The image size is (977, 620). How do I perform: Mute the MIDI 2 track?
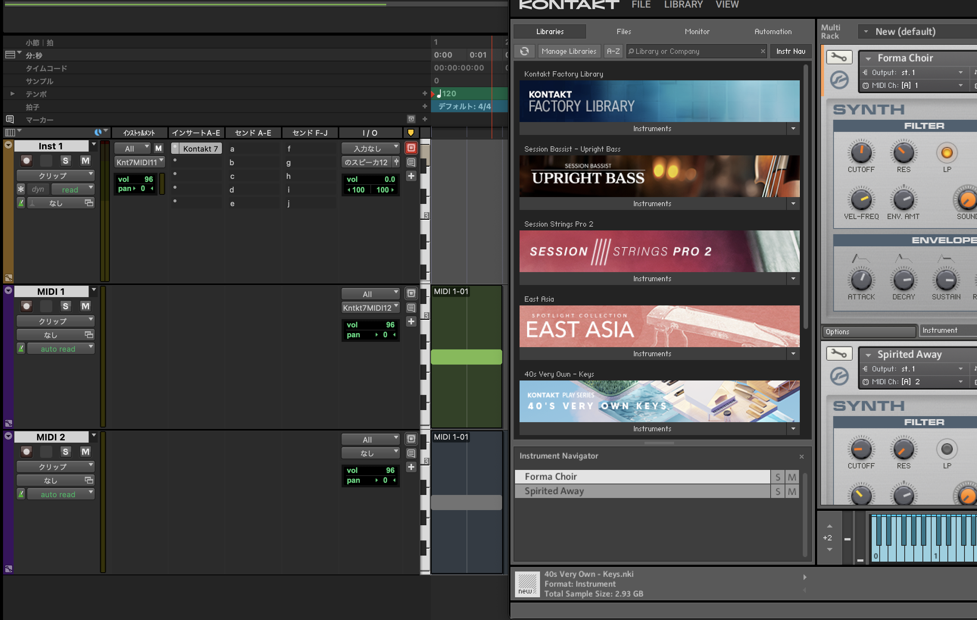pyautogui.click(x=85, y=451)
